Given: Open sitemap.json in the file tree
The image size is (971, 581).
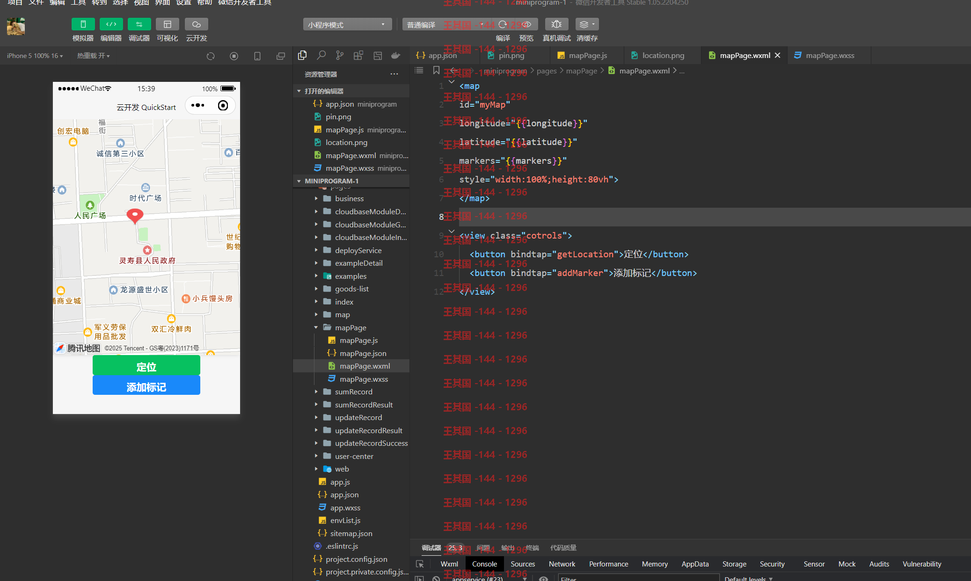Looking at the screenshot, I should coord(351,533).
